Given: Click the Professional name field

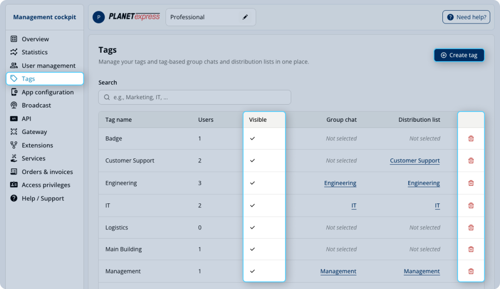Looking at the screenshot, I should [211, 17].
